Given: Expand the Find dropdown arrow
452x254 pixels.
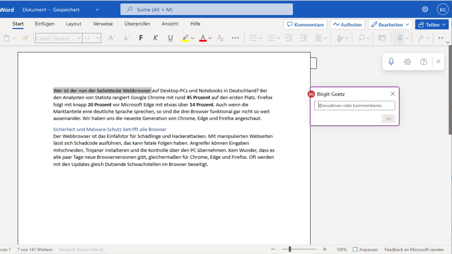Looking at the screenshot, I should [368, 38].
